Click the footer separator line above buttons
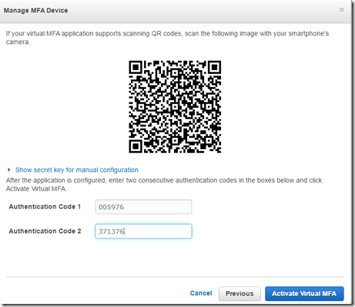This screenshot has height=307, width=355. (175, 277)
